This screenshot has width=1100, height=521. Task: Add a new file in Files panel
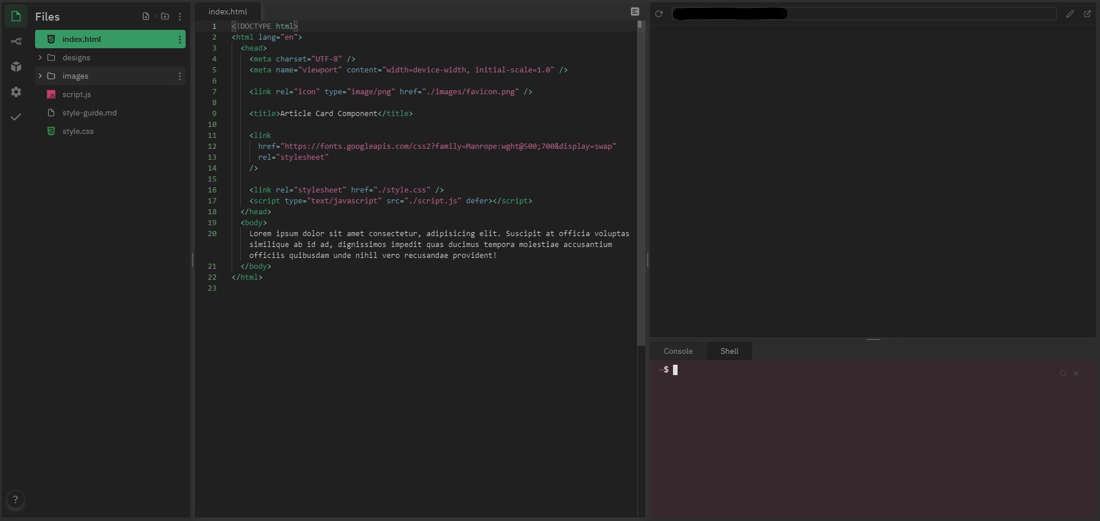pyautogui.click(x=146, y=16)
